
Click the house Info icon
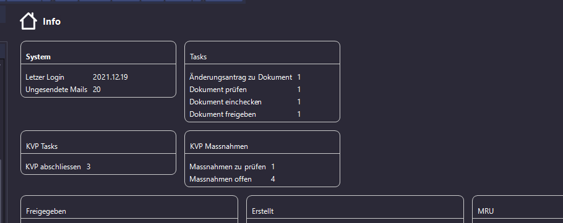(x=28, y=21)
